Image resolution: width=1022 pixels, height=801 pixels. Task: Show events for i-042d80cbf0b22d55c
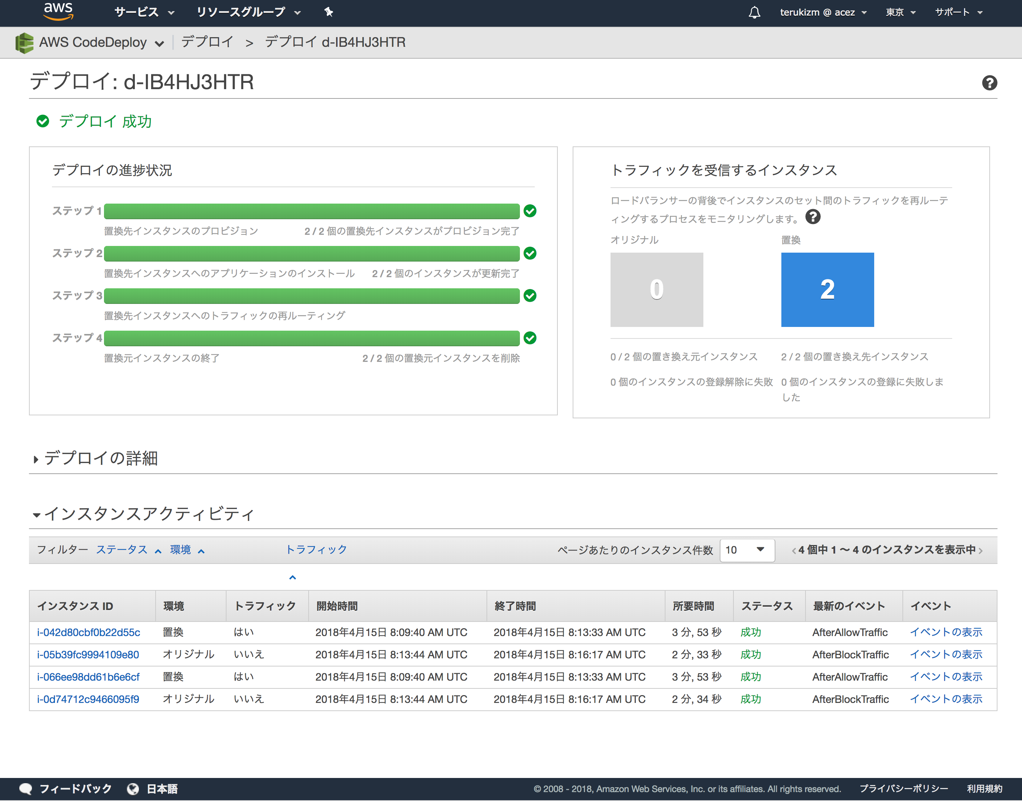[x=946, y=632]
